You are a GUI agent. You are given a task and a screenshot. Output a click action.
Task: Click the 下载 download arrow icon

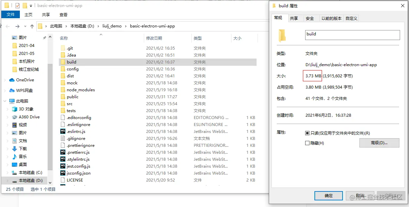coord(15,149)
